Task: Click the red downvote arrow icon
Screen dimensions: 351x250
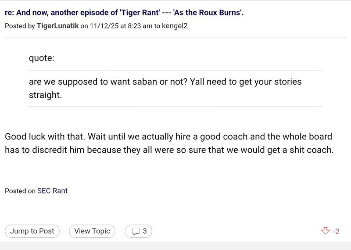Action: coord(325,231)
